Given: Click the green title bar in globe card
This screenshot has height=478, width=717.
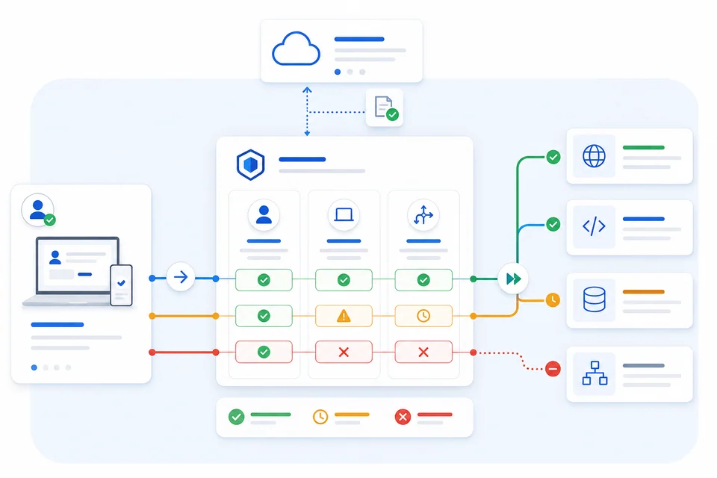Looking at the screenshot, I should click(643, 147).
